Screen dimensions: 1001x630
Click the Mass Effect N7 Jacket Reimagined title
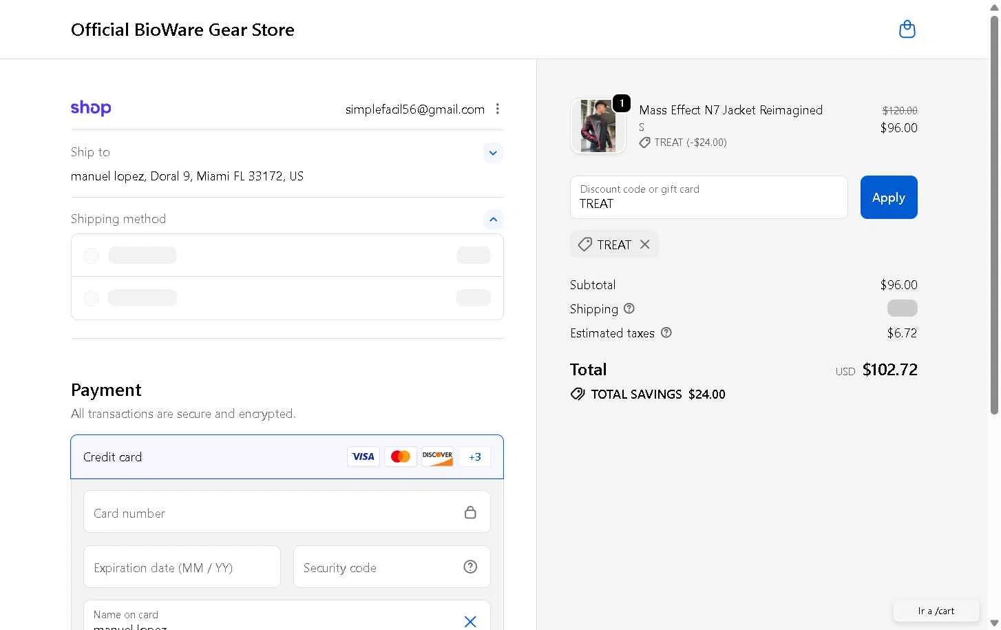(730, 110)
